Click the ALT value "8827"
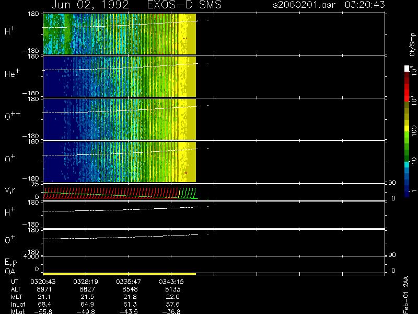 [x=87, y=289]
